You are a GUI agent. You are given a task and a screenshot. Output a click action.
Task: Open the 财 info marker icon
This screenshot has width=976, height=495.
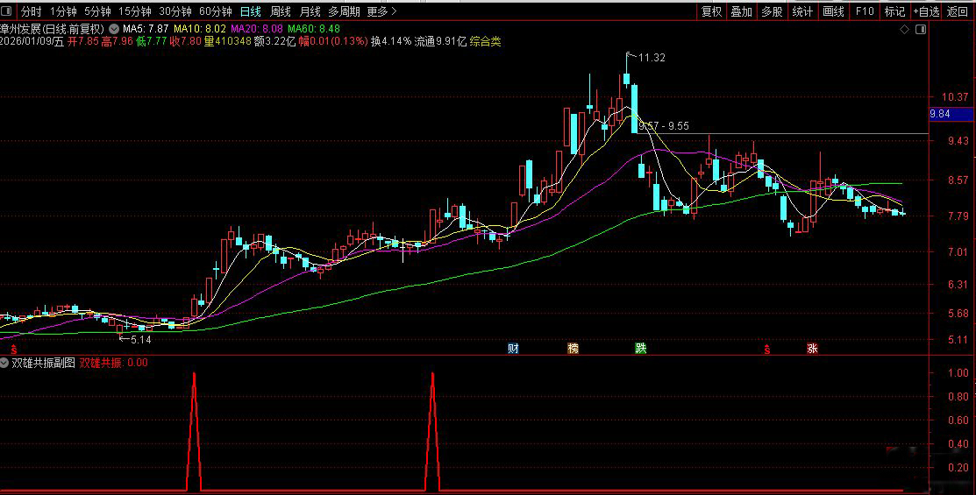(x=513, y=348)
